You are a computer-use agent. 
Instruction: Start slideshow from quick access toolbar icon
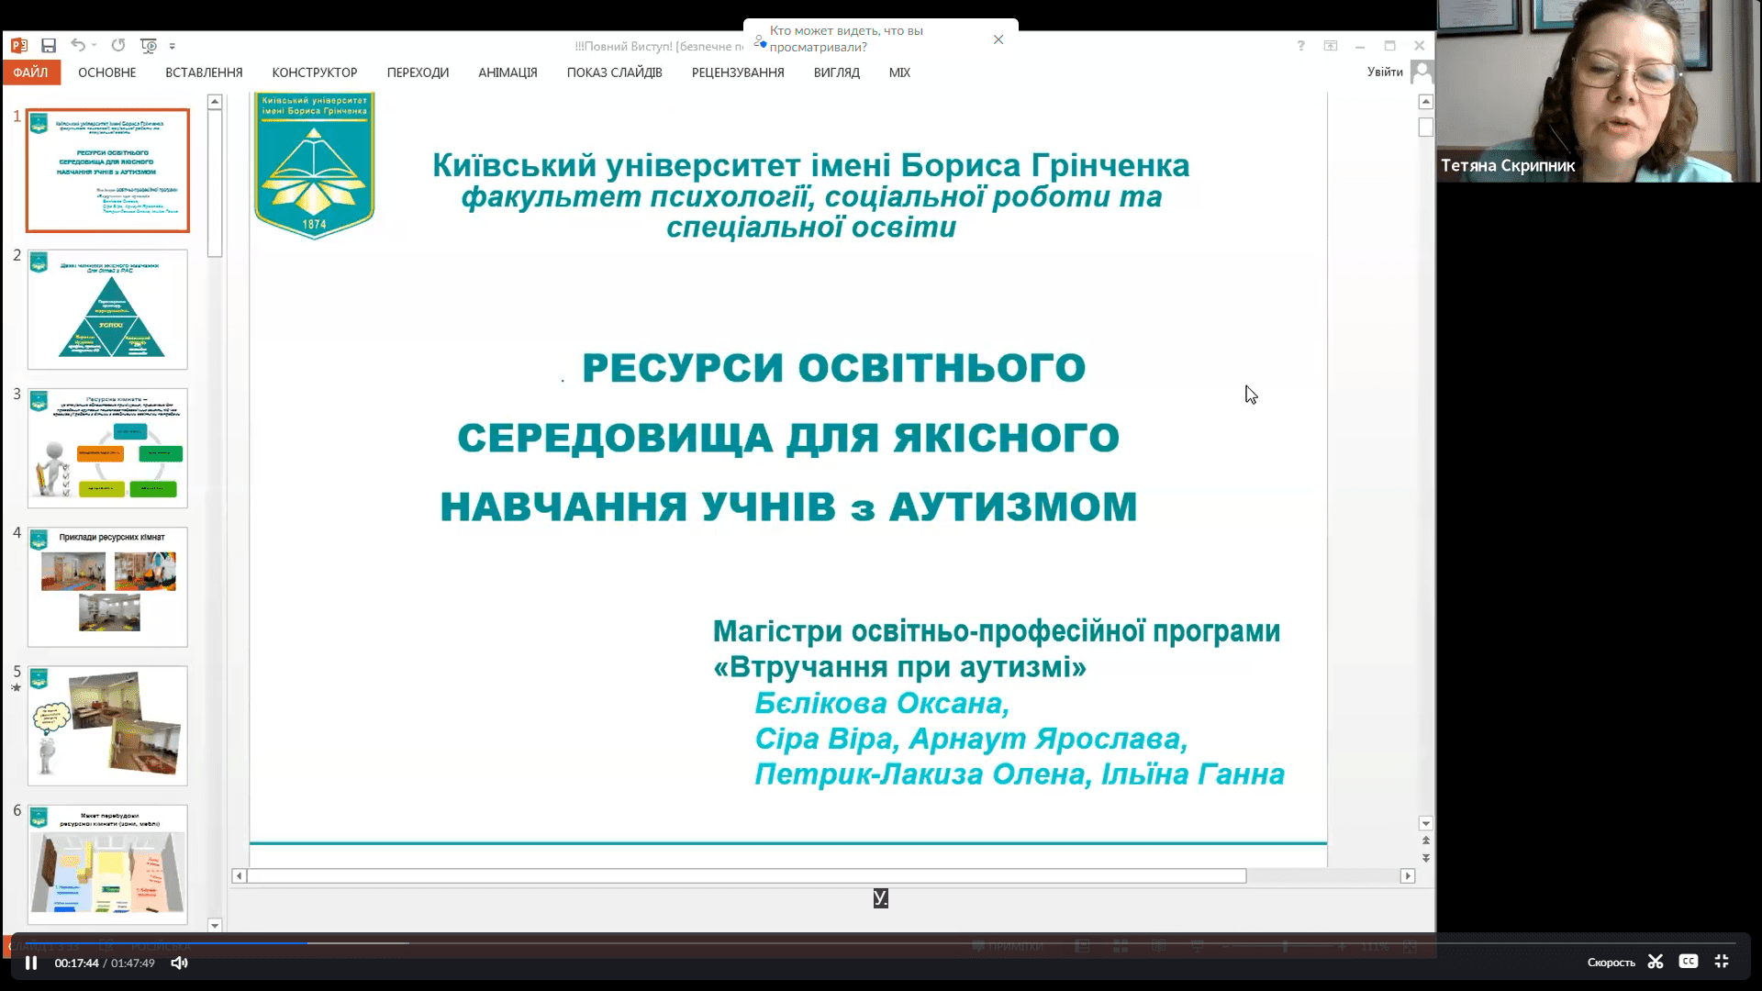coord(147,45)
